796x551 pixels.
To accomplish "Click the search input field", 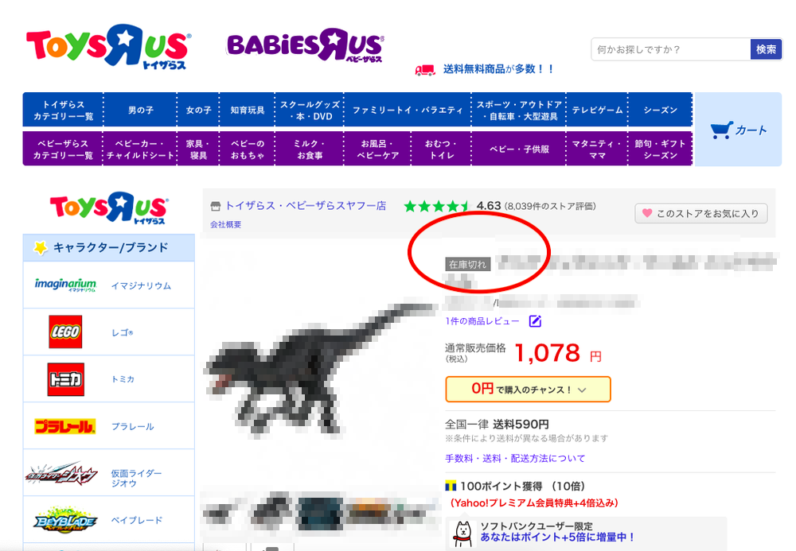I will click(x=670, y=49).
